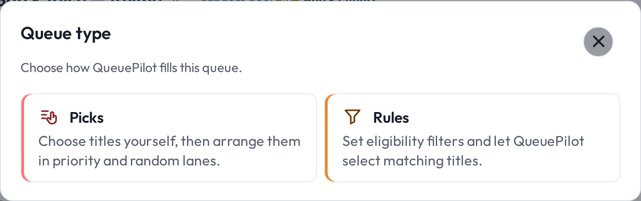Click the 'Choose how QueuePilot fills this queue' subtitle
The height and width of the screenshot is (201, 641).
pyautogui.click(x=131, y=68)
